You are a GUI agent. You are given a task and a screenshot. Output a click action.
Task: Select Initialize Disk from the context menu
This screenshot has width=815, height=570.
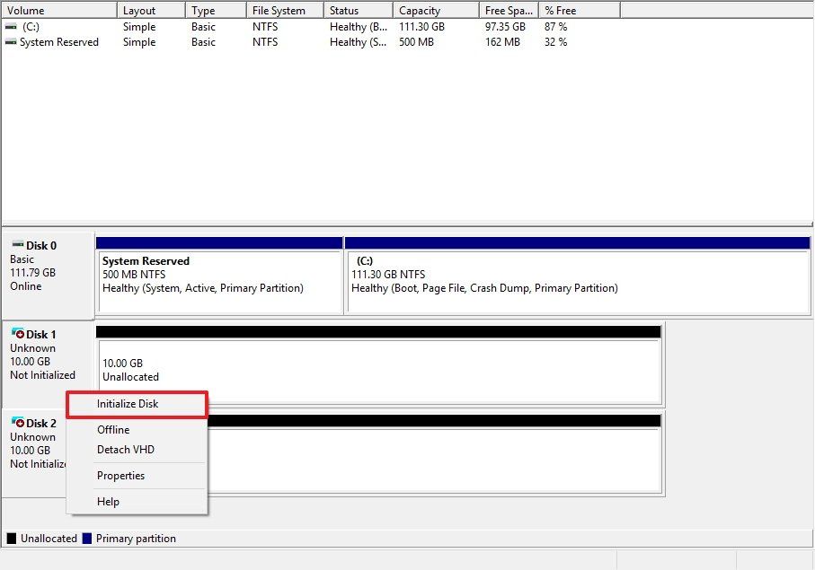click(x=126, y=404)
